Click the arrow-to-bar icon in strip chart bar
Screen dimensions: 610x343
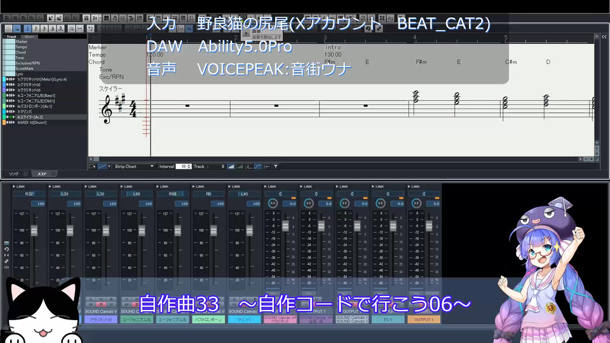tap(267, 166)
